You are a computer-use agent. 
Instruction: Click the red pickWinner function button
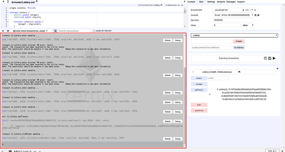(199, 110)
